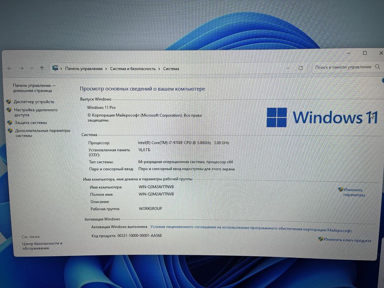Open 'Дополнительные параметры системы'

(x=43, y=133)
